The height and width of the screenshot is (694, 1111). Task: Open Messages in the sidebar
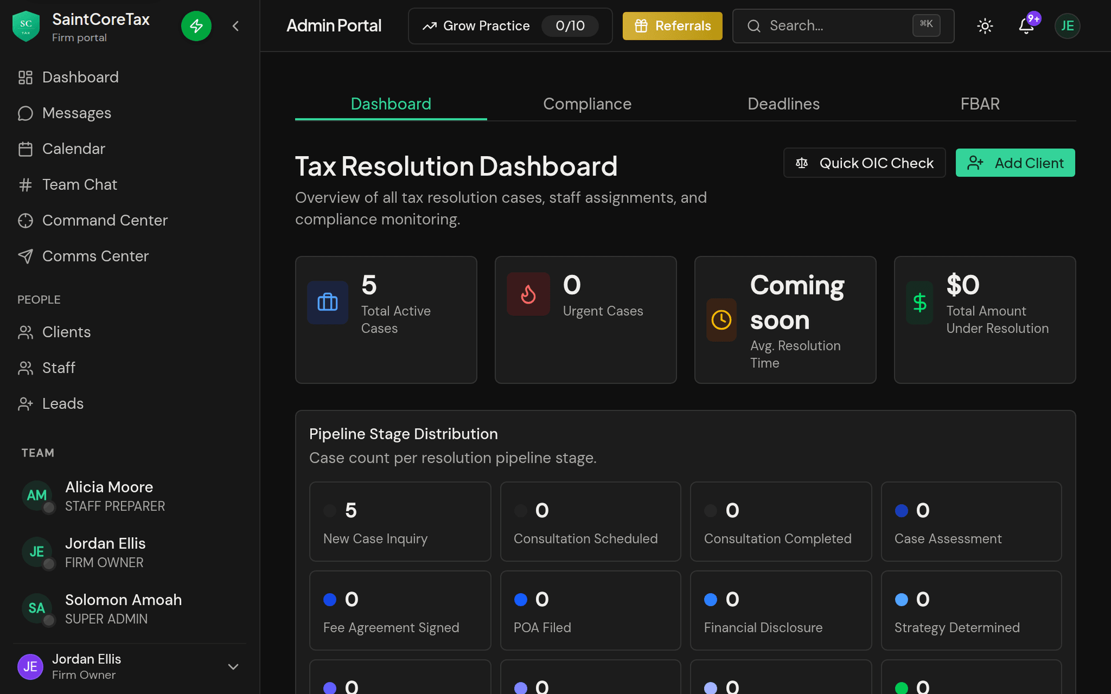click(130, 113)
